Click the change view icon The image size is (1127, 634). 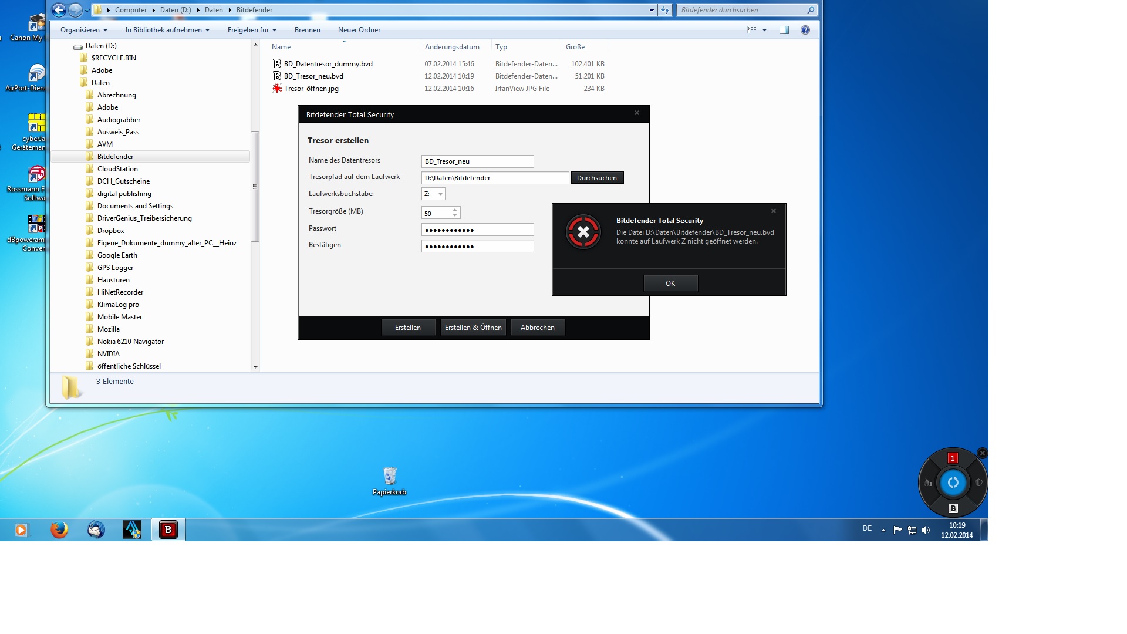click(x=751, y=30)
